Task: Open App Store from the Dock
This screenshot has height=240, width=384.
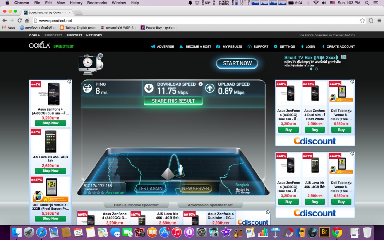Action: [x=165, y=232]
